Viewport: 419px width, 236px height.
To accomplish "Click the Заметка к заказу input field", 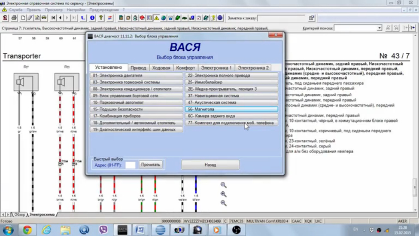I will point(282,18).
